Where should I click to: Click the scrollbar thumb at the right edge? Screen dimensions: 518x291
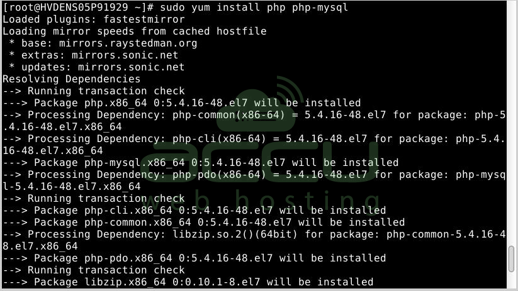click(x=511, y=258)
